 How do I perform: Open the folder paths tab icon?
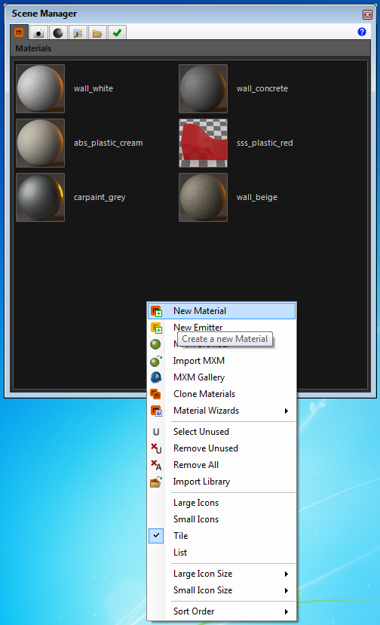pyautogui.click(x=97, y=32)
